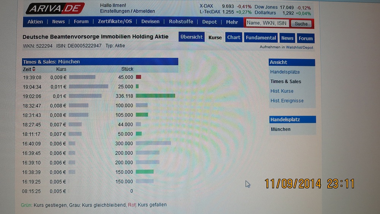This screenshot has width=380, height=214.
Task: Open the Hist. Ereignisse link
Action: 287,101
